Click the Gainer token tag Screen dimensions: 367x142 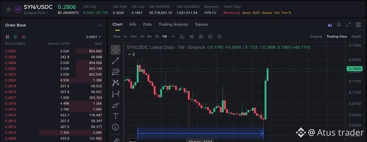[267, 13]
